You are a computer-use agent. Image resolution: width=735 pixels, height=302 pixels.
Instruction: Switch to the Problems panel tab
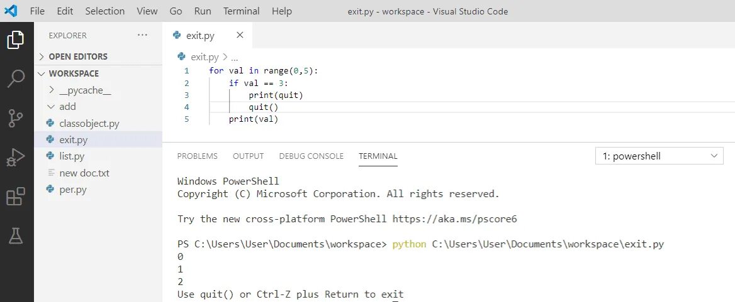197,156
